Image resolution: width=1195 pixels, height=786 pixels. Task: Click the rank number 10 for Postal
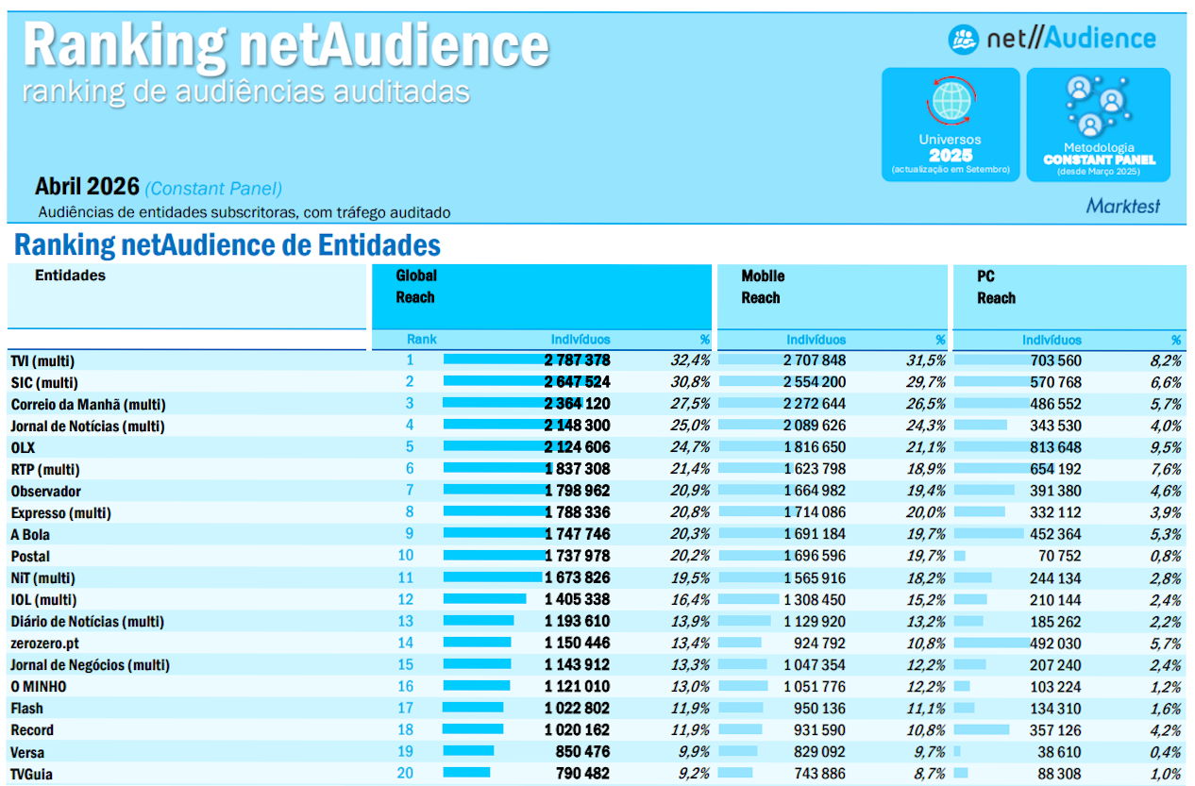[406, 556]
